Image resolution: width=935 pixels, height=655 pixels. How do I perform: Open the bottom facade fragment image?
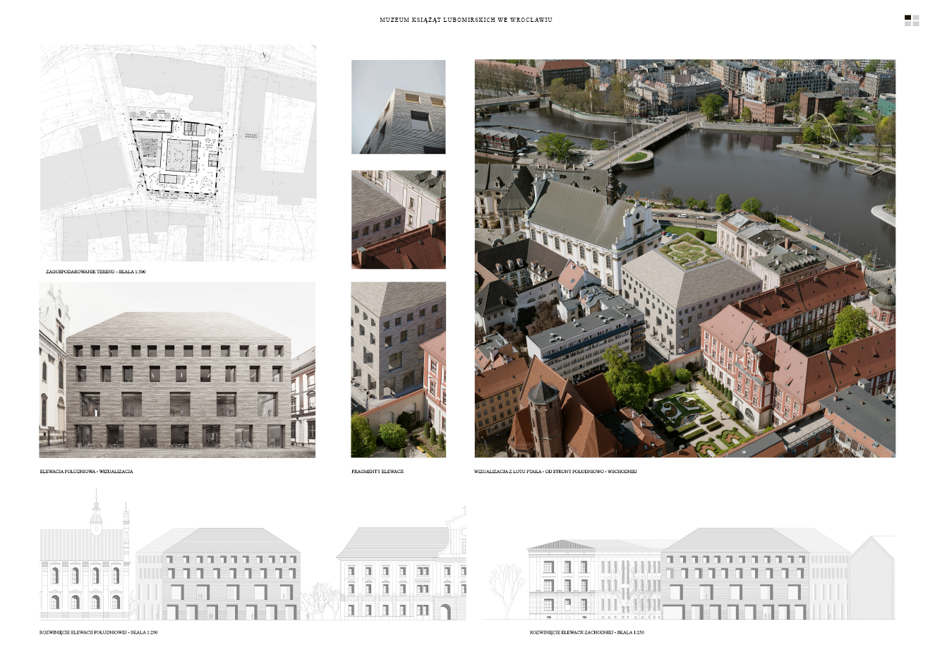398,370
